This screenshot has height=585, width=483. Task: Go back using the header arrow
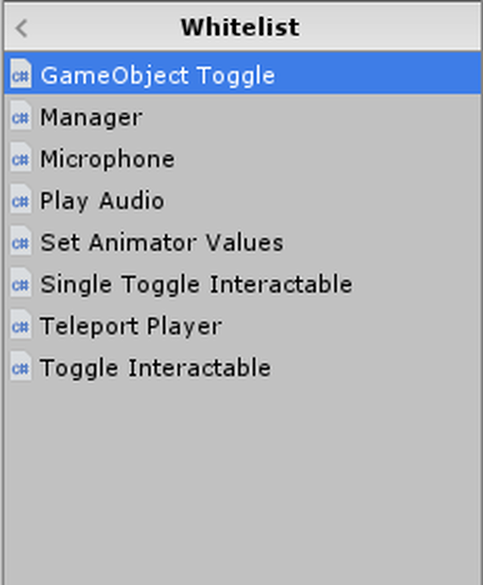coord(22,28)
